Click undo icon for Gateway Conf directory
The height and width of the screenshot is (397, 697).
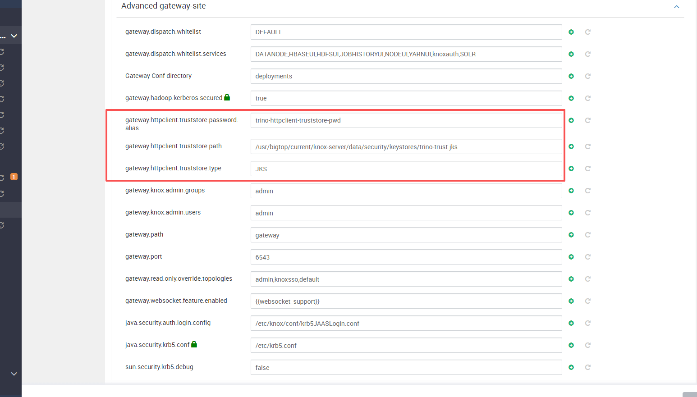click(588, 76)
